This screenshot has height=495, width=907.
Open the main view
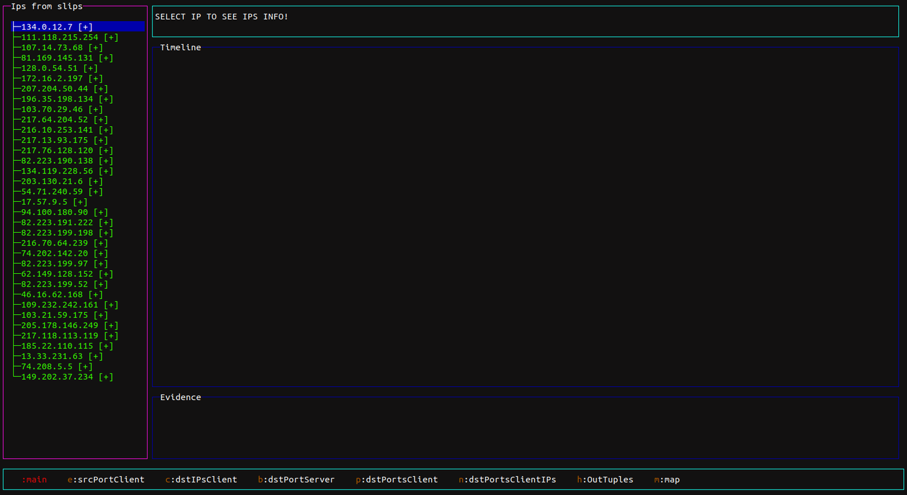(x=34, y=479)
